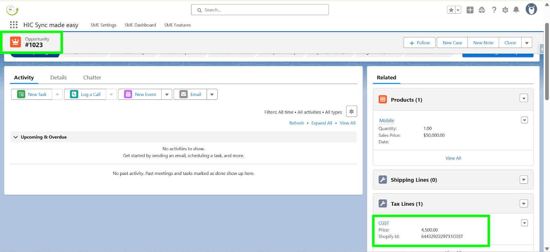Open more actions dropdown beside Clone
The image size is (550, 252).
527,43
